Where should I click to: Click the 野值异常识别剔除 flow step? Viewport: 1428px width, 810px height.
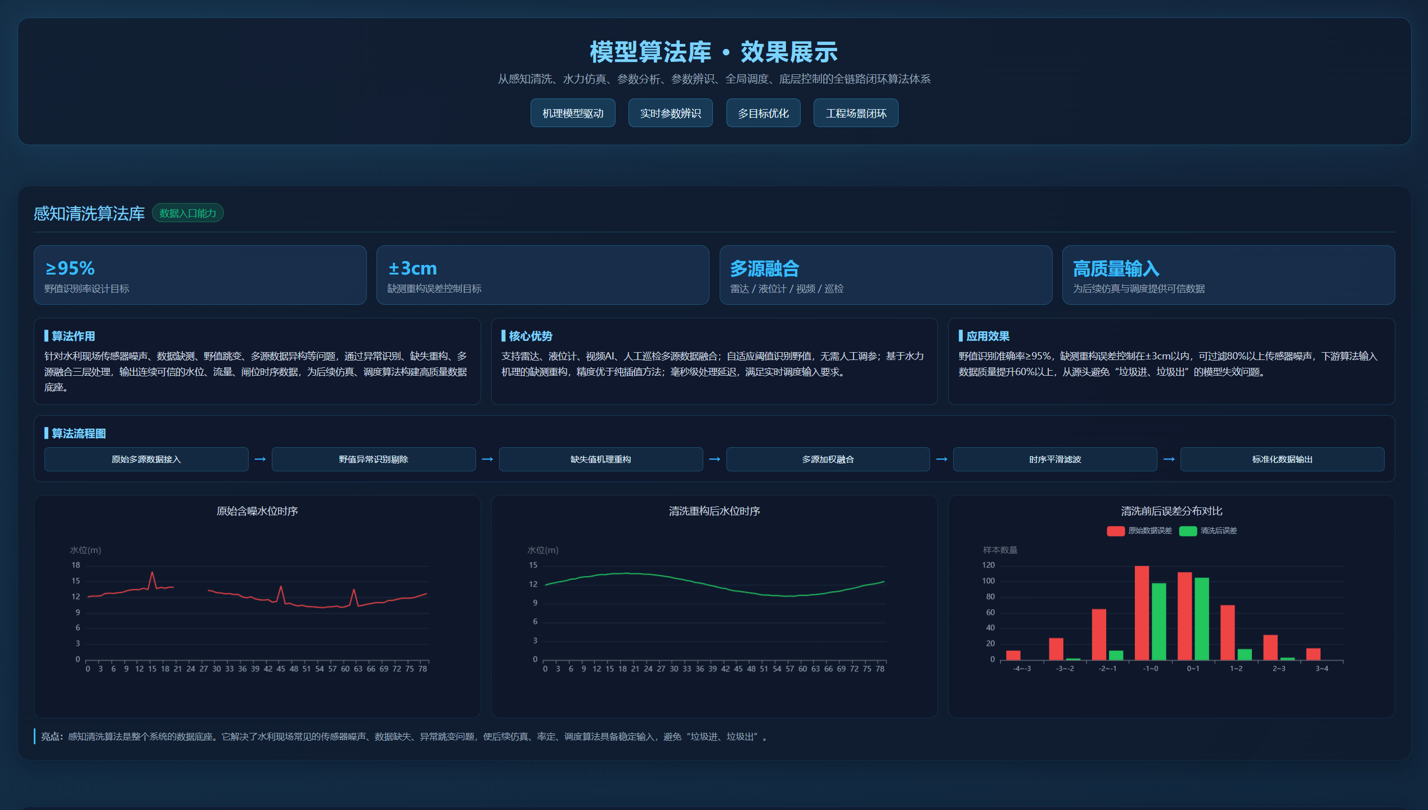coord(374,459)
